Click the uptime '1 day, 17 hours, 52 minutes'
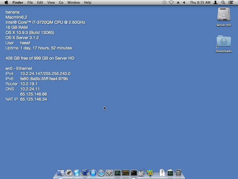 pos(46,48)
